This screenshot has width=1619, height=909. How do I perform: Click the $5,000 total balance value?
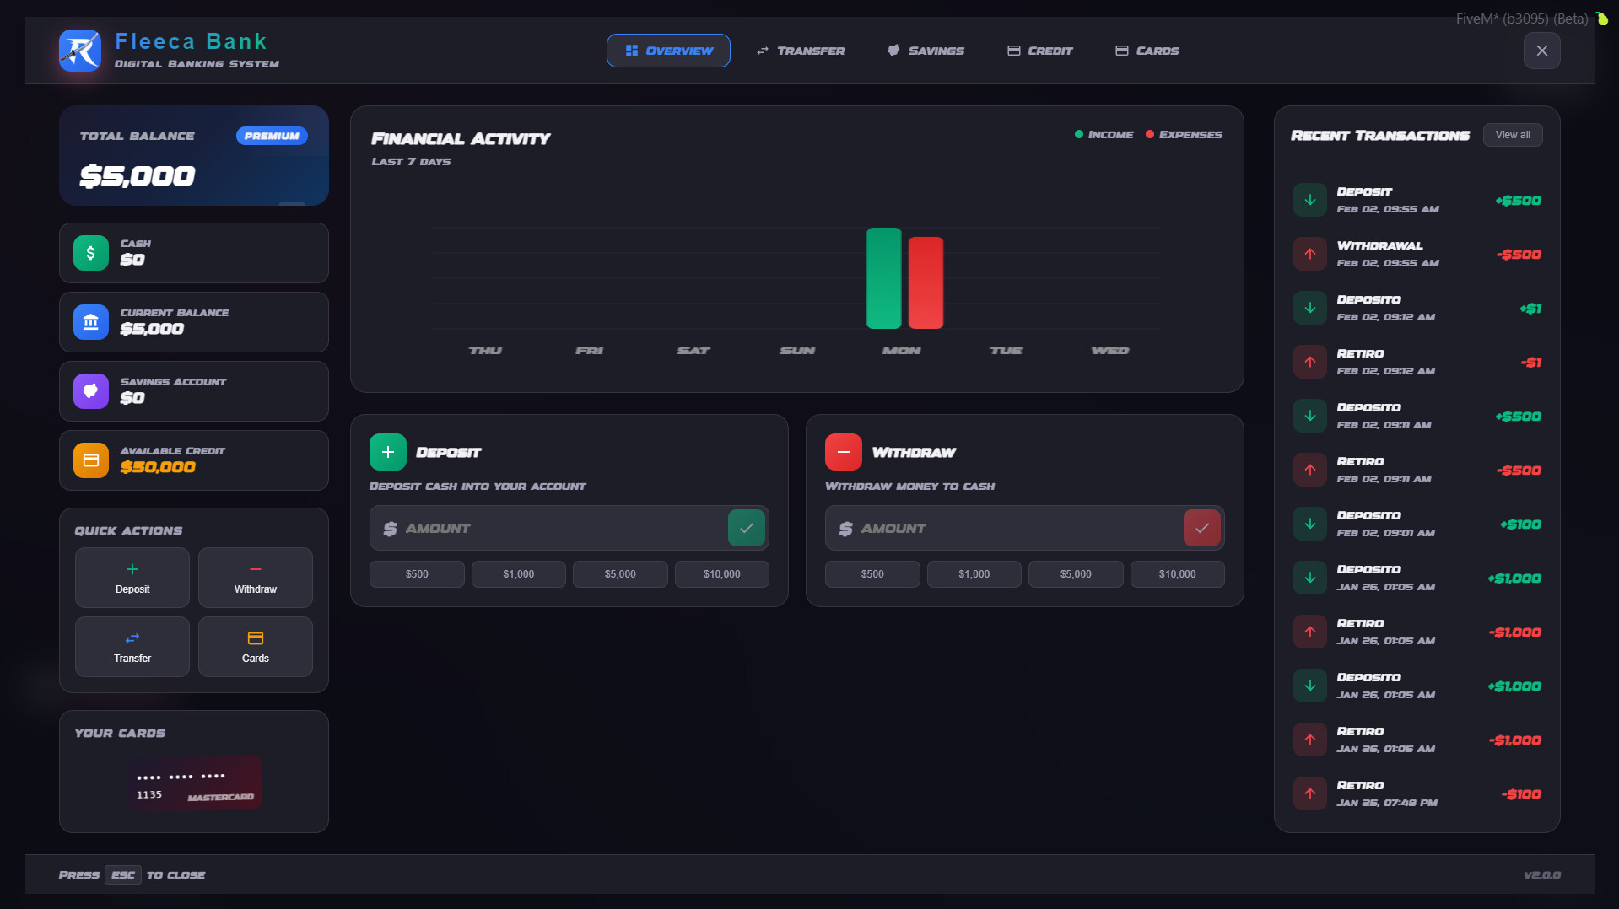(x=138, y=176)
